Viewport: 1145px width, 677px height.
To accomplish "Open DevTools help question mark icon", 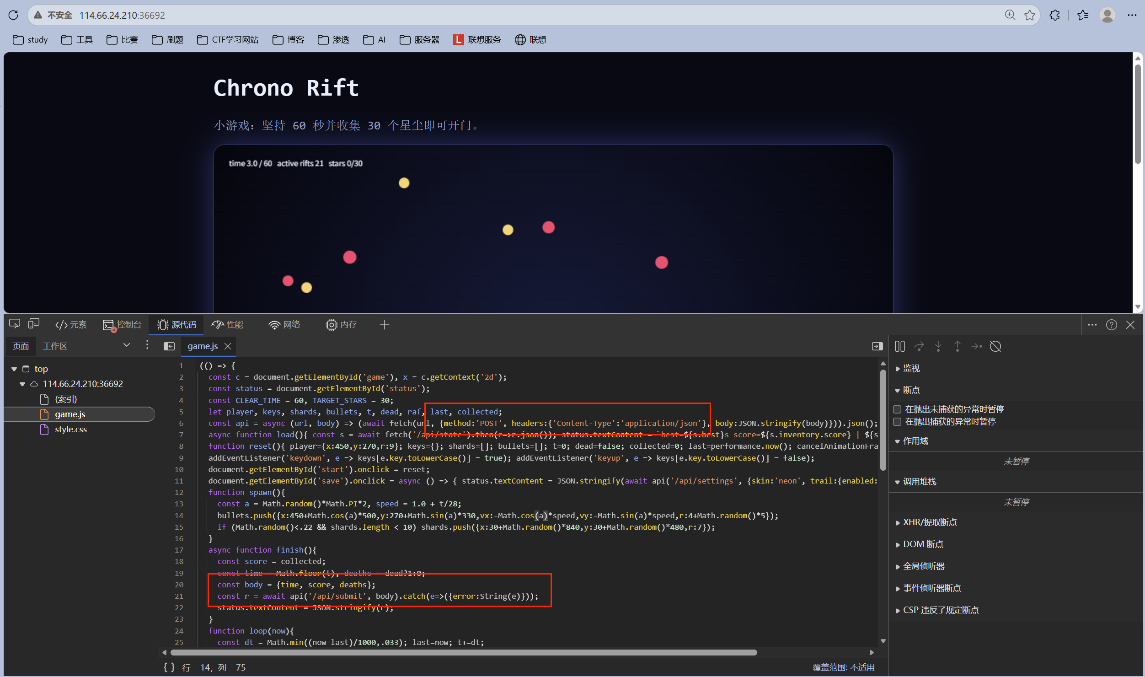I will [1112, 325].
